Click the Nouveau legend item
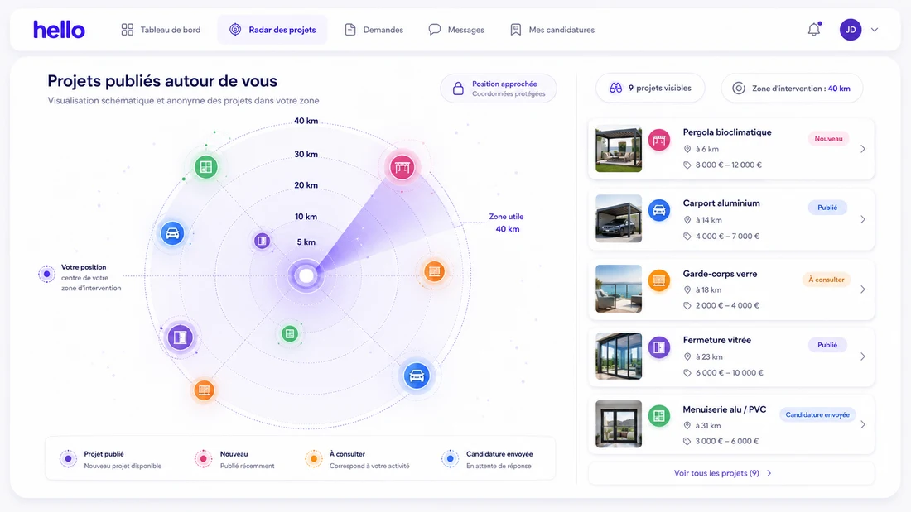 234,459
